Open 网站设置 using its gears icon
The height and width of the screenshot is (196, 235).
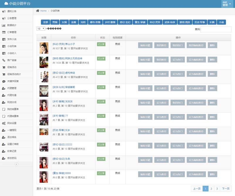click(4, 123)
